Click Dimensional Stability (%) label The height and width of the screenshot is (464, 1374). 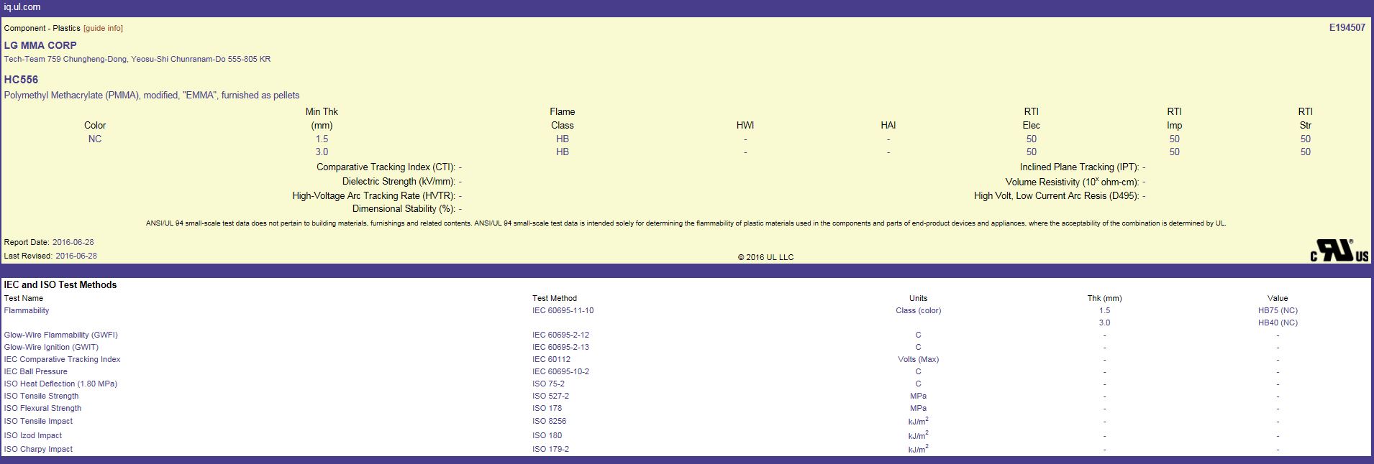[404, 209]
